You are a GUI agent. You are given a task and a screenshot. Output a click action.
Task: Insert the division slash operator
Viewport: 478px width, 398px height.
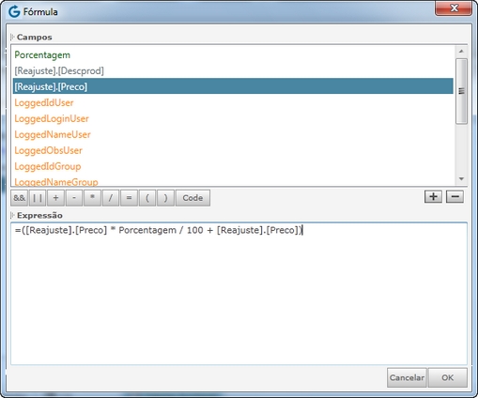[111, 198]
